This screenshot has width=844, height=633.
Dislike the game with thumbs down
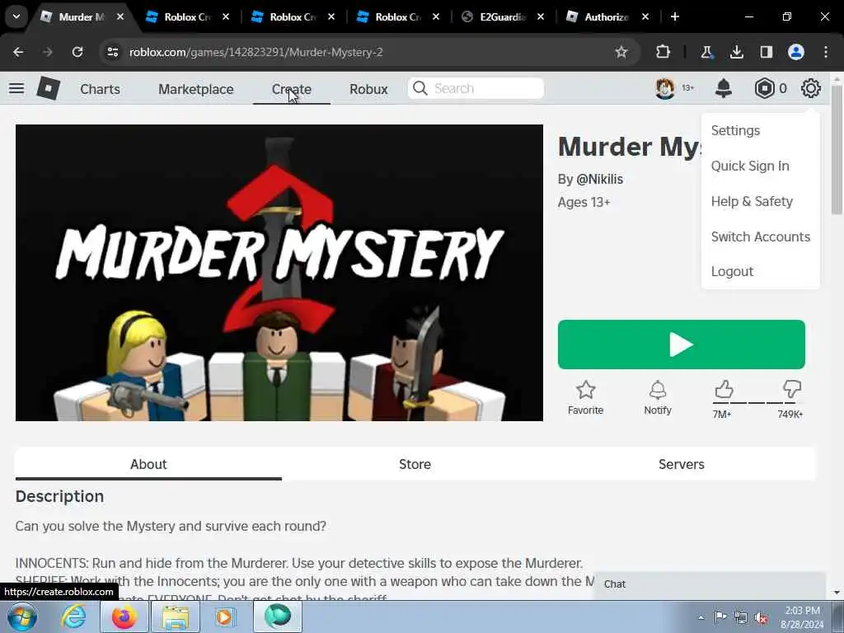click(x=792, y=389)
